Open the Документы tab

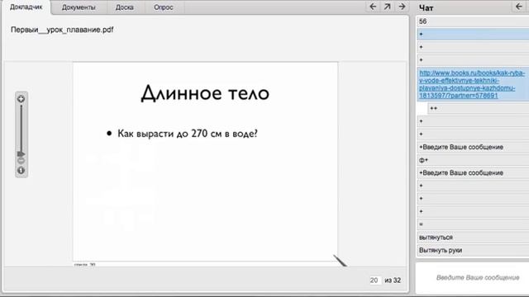79,7
